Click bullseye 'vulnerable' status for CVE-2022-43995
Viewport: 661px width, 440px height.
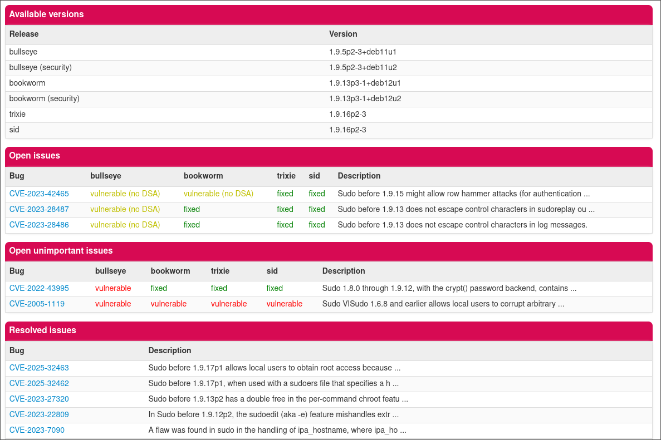click(113, 289)
